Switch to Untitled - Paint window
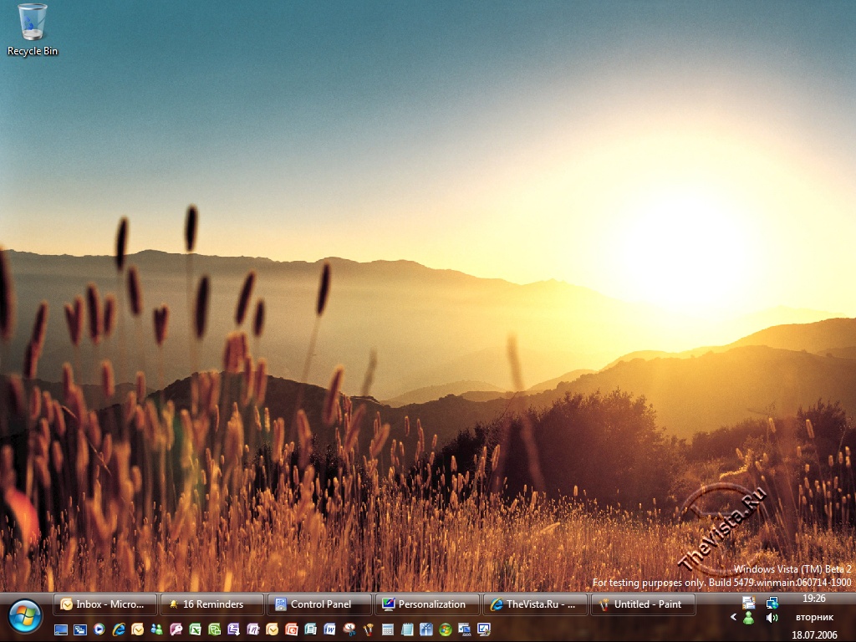Image resolution: width=856 pixels, height=642 pixels. point(642,604)
